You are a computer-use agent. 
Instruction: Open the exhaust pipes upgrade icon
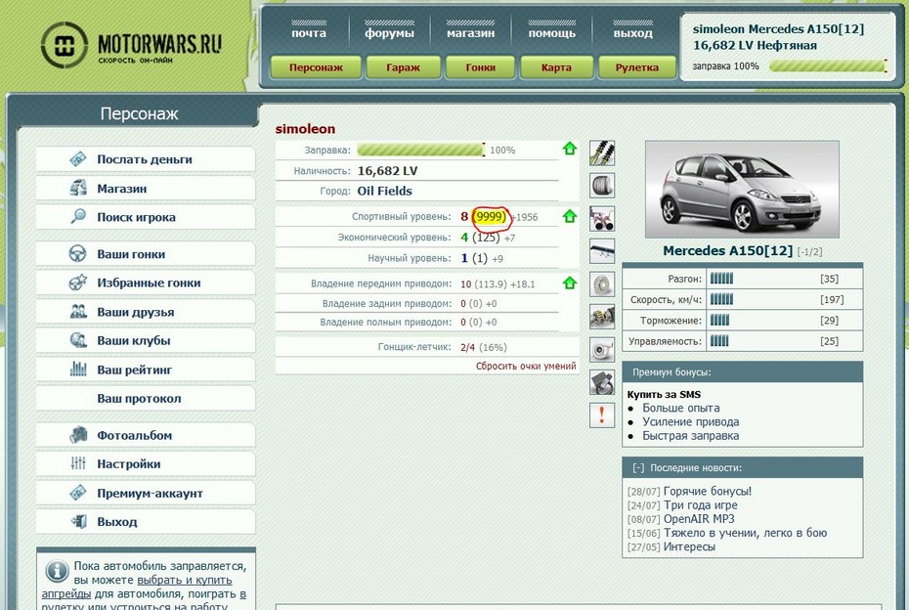coord(602,219)
